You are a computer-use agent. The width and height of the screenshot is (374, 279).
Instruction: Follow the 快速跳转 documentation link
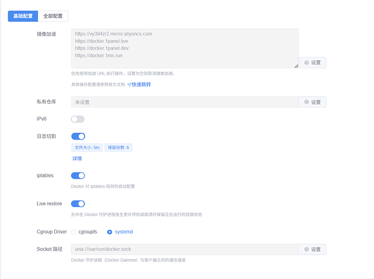139,84
